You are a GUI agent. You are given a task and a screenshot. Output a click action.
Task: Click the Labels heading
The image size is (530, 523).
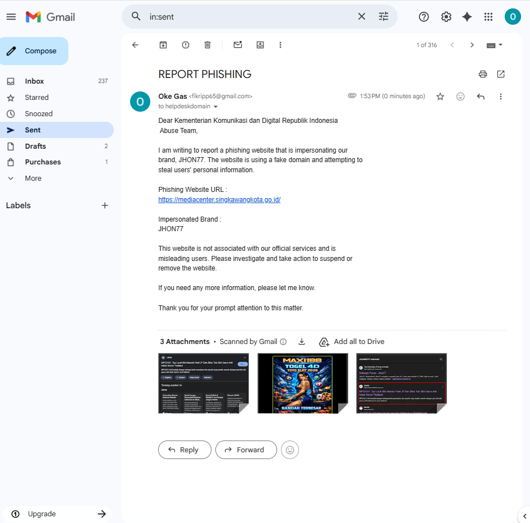[x=19, y=205]
